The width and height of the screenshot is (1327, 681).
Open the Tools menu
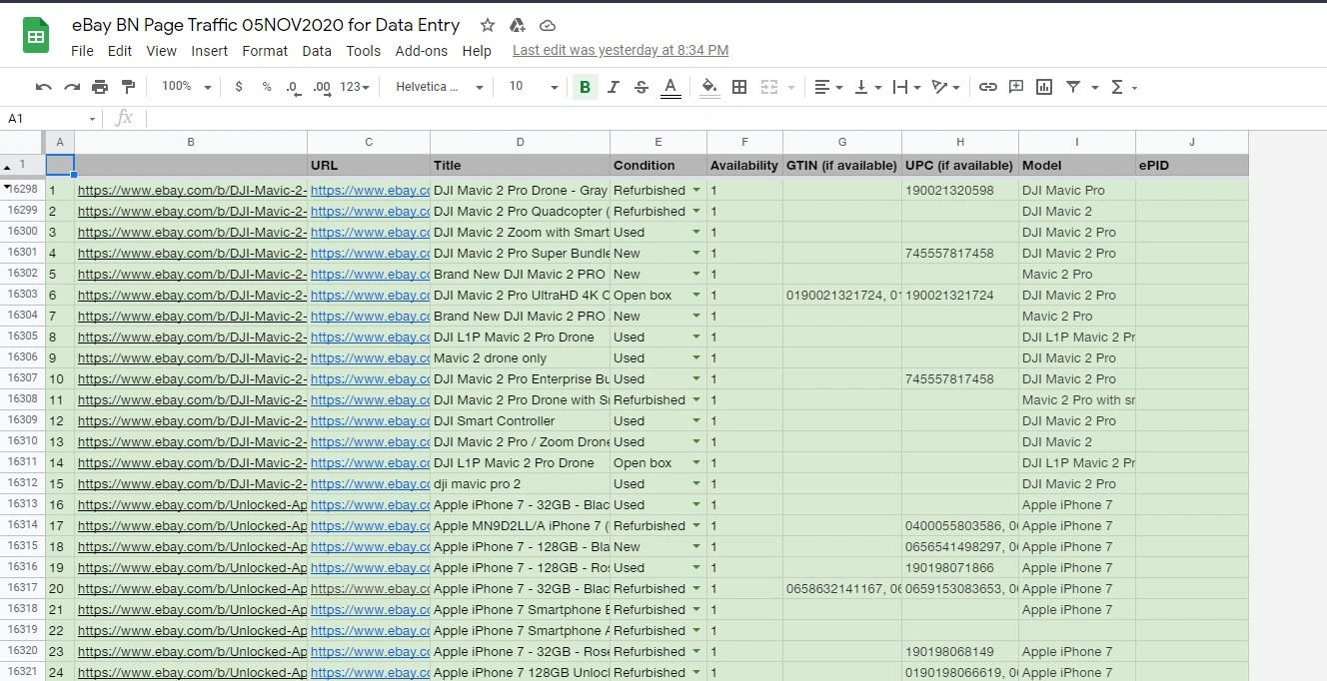pyautogui.click(x=364, y=51)
